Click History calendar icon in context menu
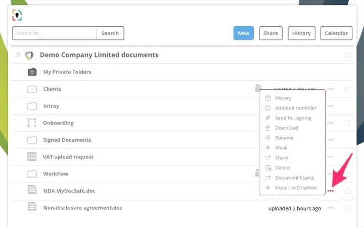The width and height of the screenshot is (364, 227). click(x=268, y=98)
